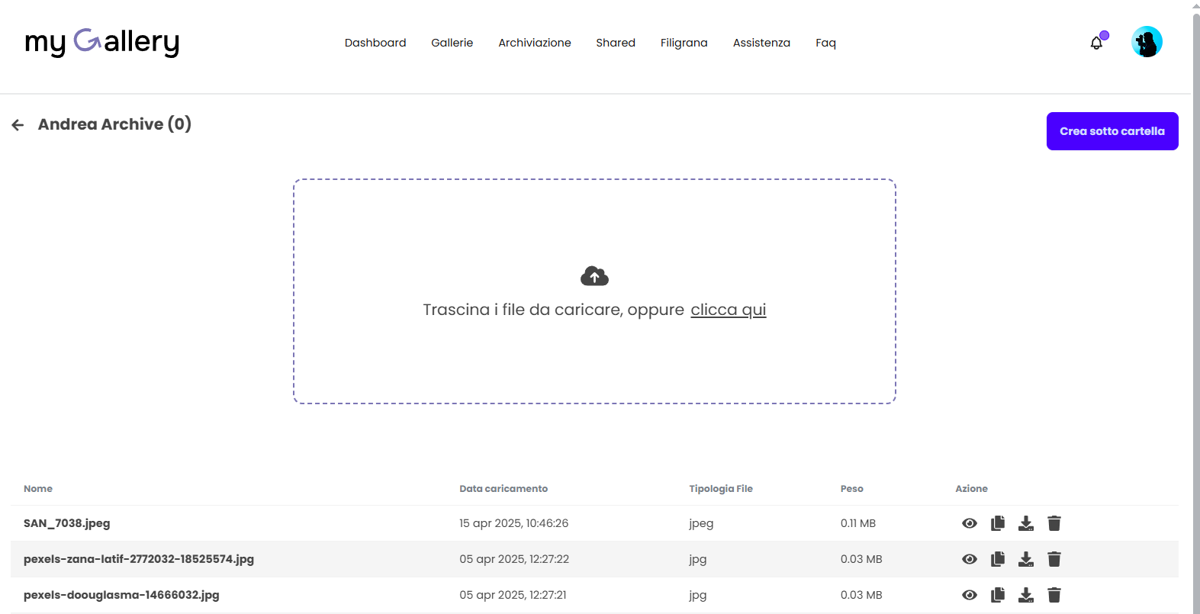Go to the Dashboard menu item
This screenshot has height=614, width=1200.
coord(375,43)
